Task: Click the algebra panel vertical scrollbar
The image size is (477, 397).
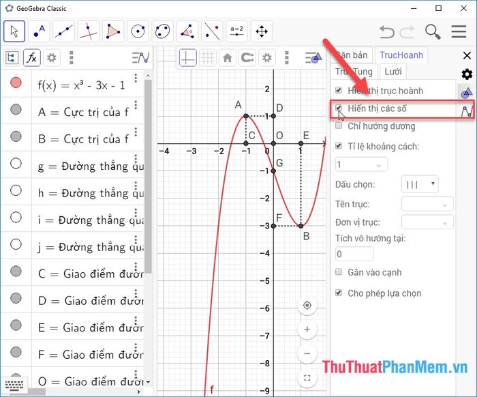Action: click(x=148, y=177)
